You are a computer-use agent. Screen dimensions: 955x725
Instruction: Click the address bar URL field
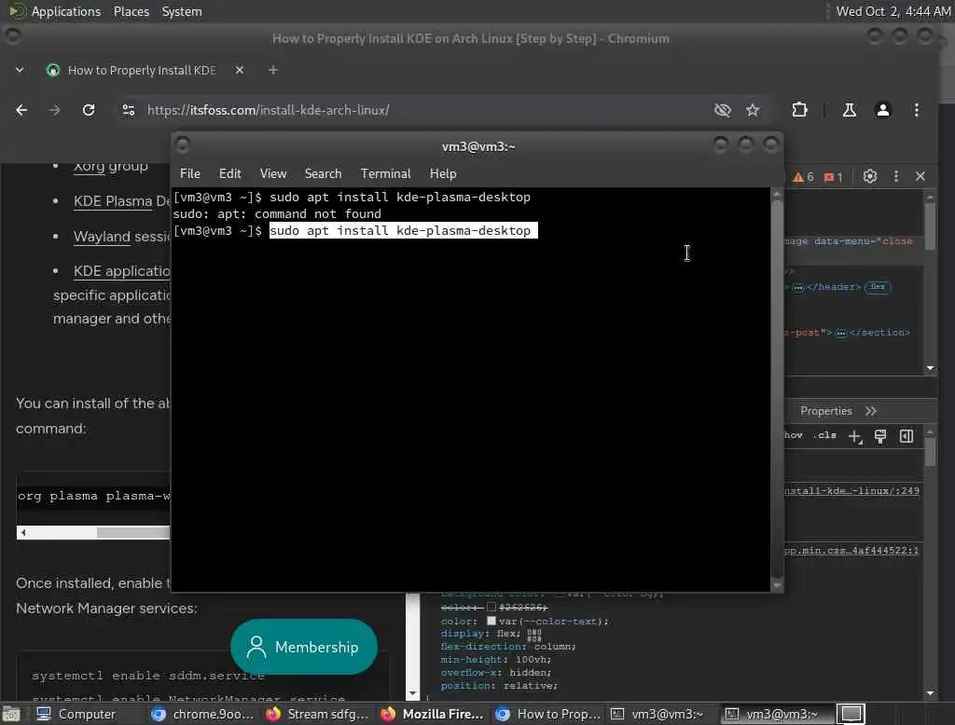[426, 110]
